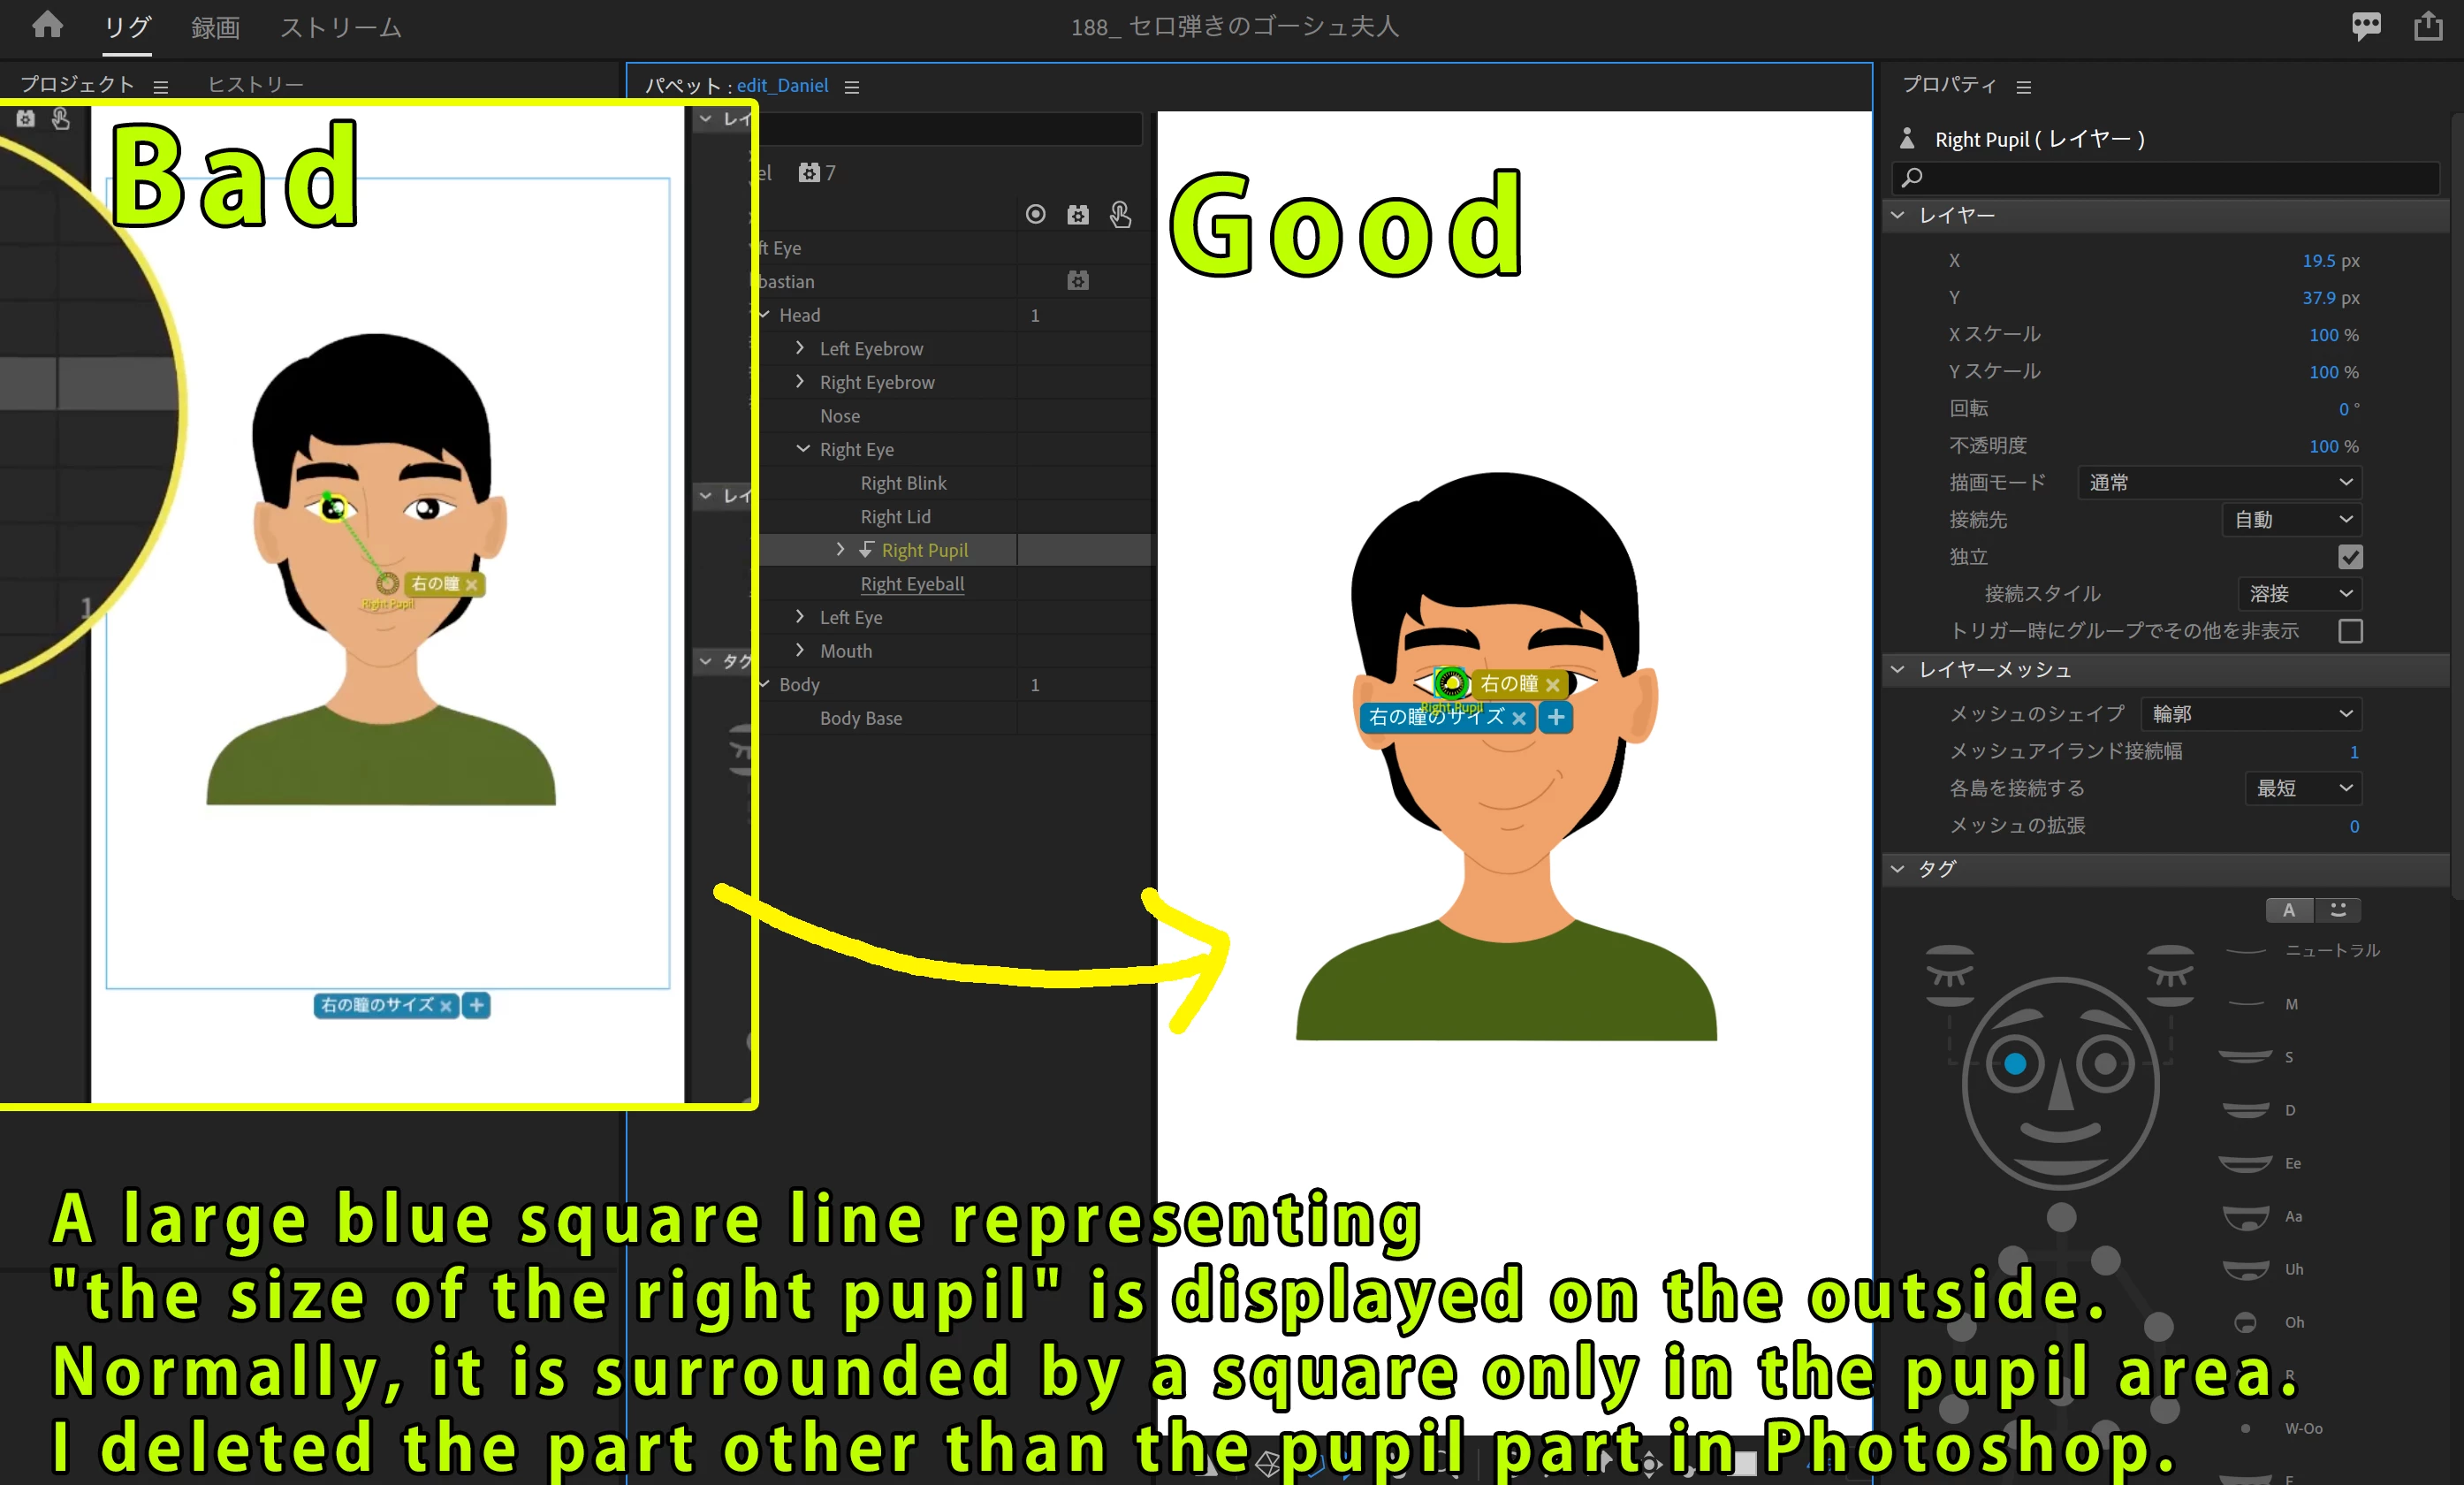
Task: Enable トリガー時にグループでその他を非表示 checkbox
Action: 2350,631
